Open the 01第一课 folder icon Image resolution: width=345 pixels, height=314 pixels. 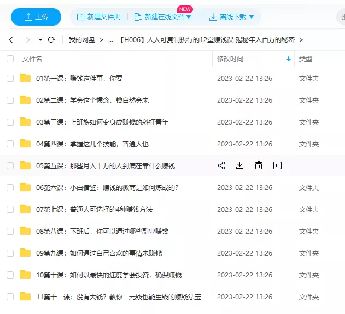tap(25, 78)
